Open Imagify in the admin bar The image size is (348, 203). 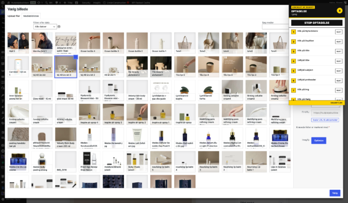coord(97,3)
